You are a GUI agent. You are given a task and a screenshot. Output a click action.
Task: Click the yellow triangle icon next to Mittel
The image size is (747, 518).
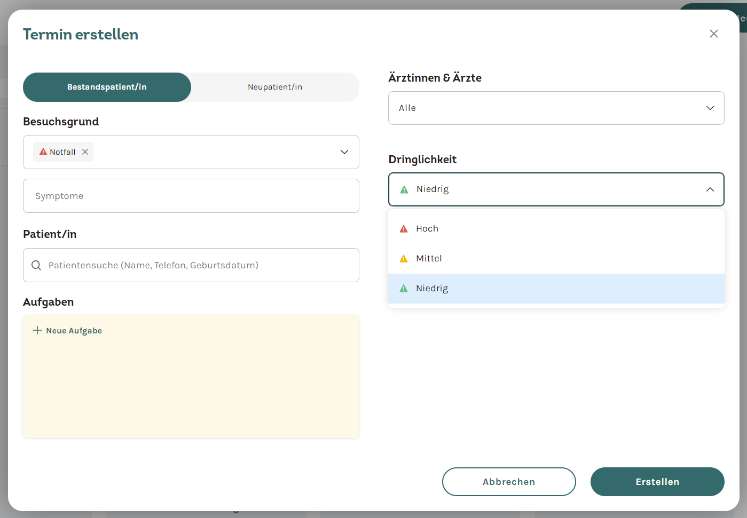(x=404, y=258)
